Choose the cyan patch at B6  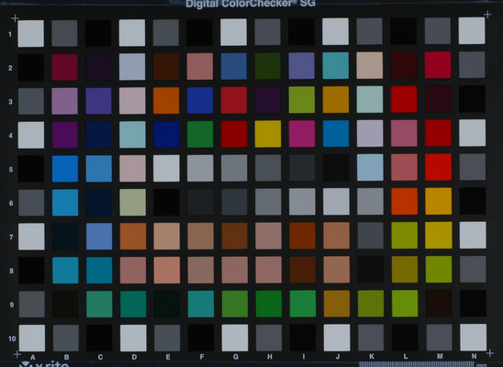[65, 203]
